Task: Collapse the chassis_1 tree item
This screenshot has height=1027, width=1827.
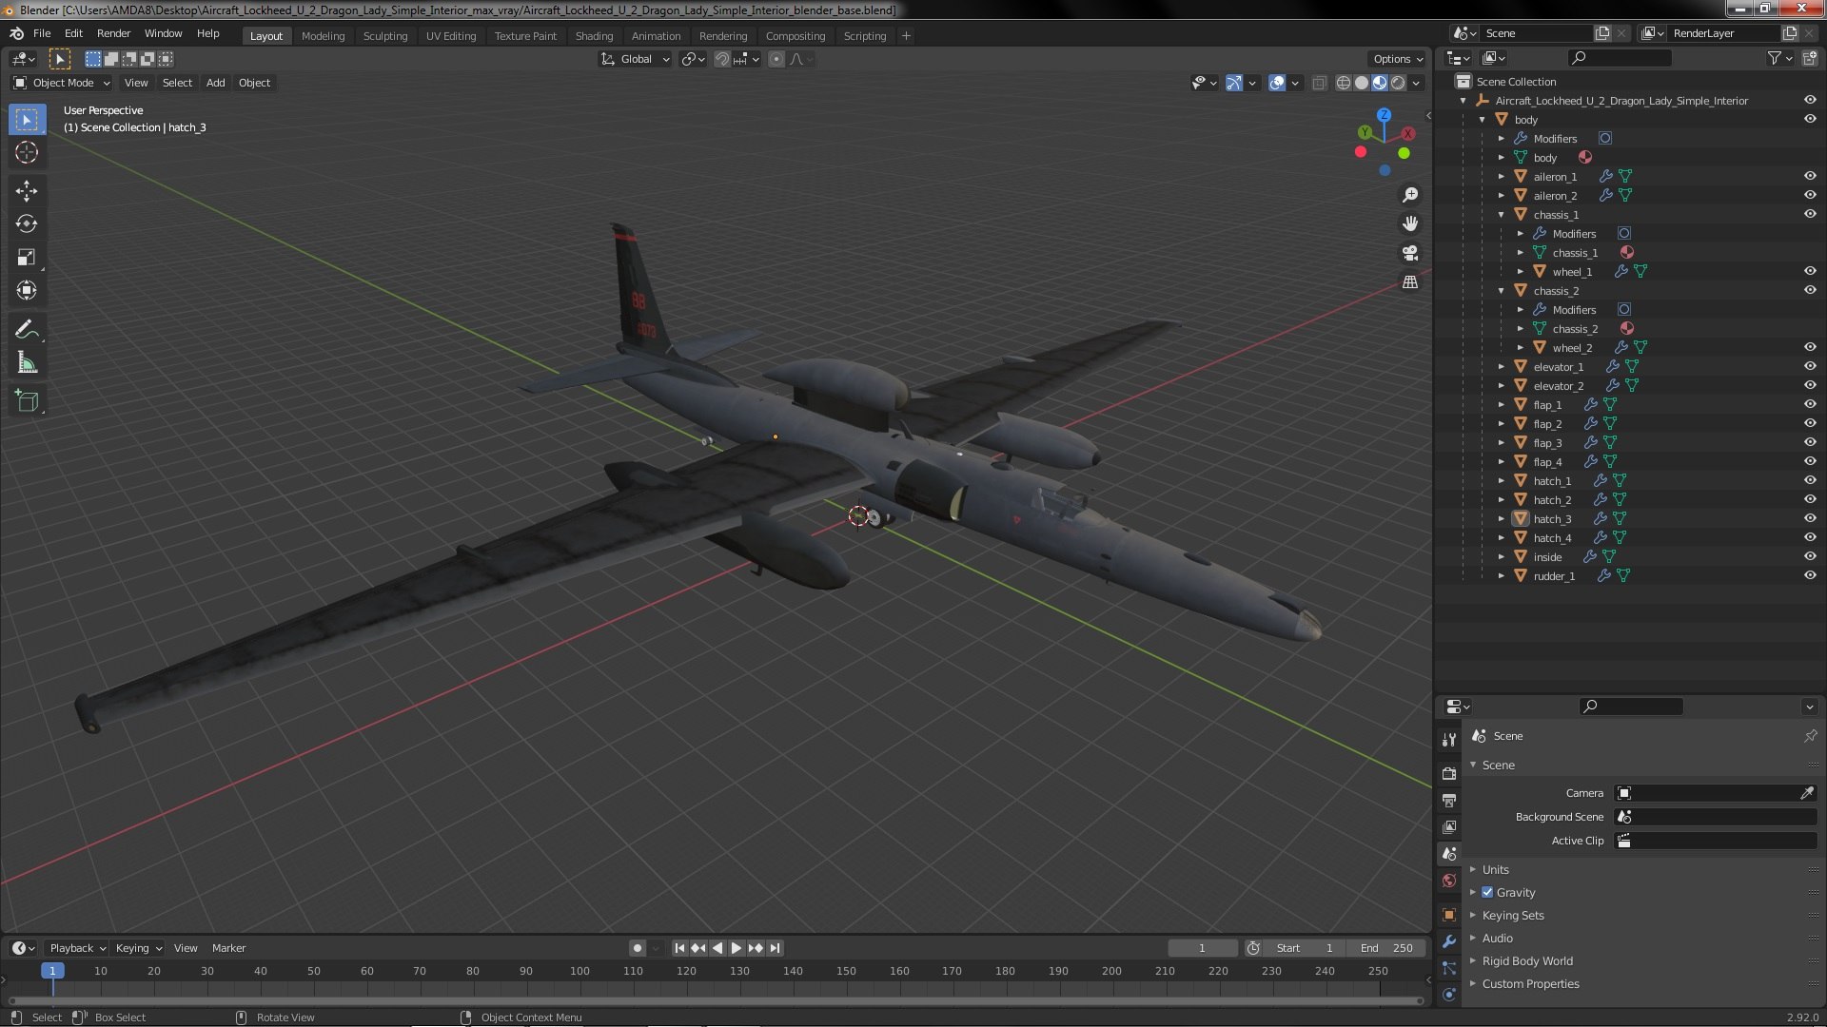Action: click(x=1502, y=215)
